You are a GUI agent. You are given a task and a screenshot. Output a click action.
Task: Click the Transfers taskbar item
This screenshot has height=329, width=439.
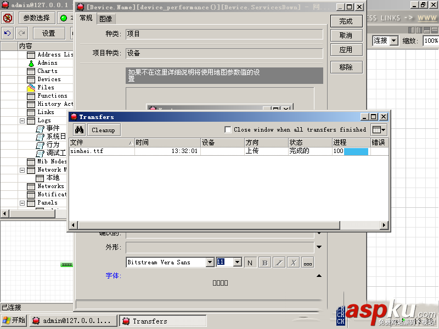click(163, 321)
